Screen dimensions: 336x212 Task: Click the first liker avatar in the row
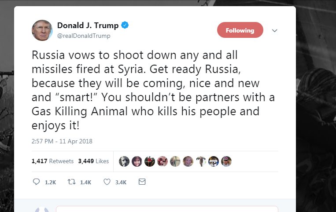pyautogui.click(x=124, y=161)
